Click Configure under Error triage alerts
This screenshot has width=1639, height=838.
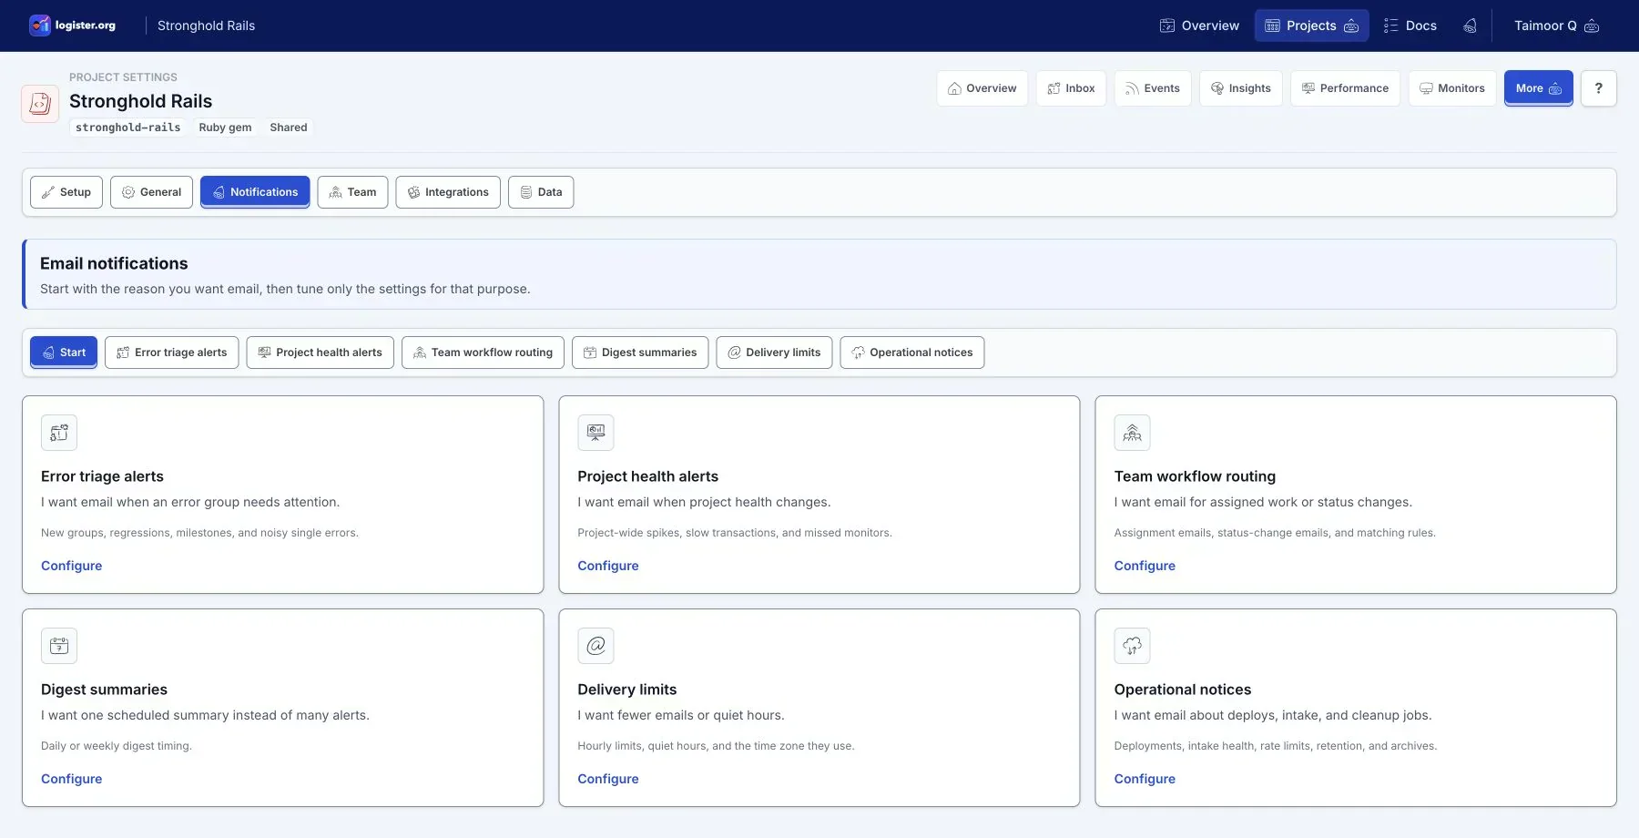[72, 566]
